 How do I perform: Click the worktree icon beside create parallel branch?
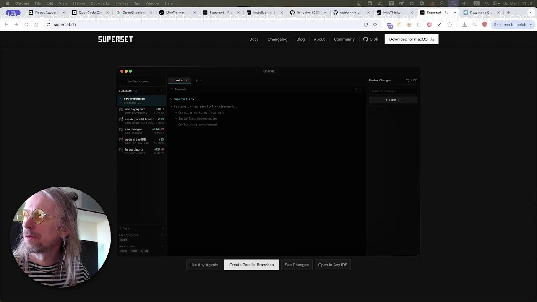pyautogui.click(x=121, y=120)
